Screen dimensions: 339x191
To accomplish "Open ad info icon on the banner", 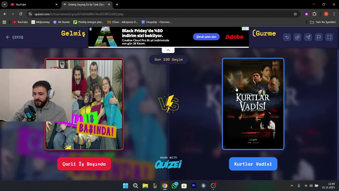I will (243, 29).
